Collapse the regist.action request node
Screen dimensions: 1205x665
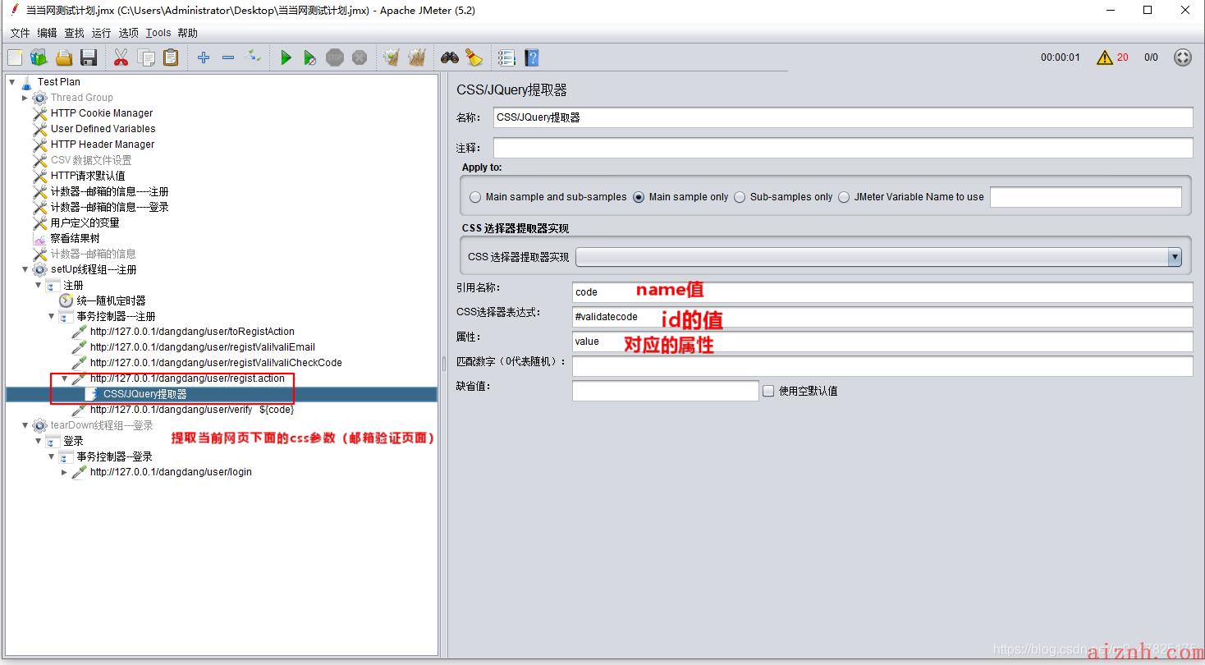pos(64,378)
